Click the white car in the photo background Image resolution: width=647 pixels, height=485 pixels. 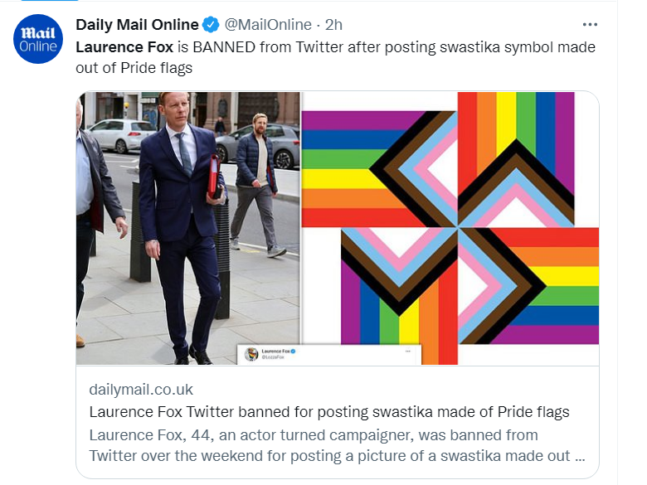122,134
